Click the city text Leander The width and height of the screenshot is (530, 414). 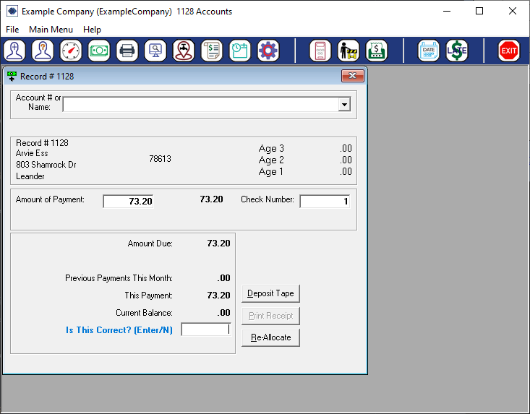[x=30, y=176]
